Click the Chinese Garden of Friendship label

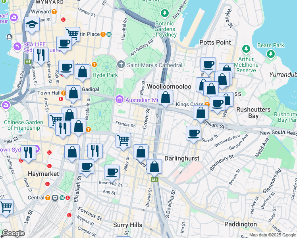(x=23, y=125)
